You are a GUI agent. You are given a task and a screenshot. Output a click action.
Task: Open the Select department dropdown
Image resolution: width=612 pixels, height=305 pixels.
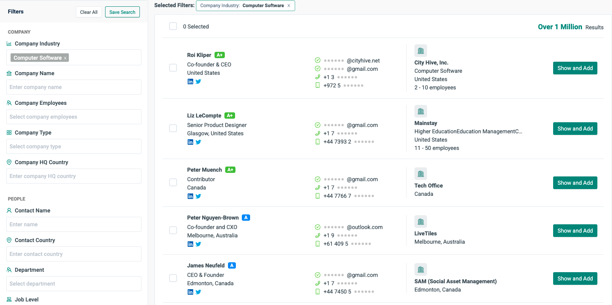point(74,284)
